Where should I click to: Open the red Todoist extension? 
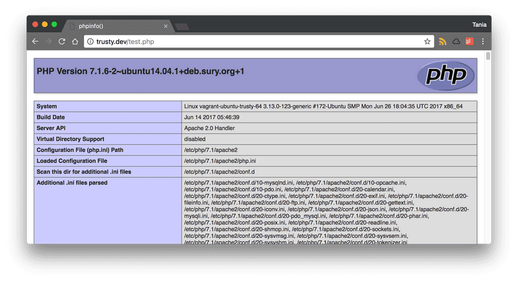pos(469,41)
